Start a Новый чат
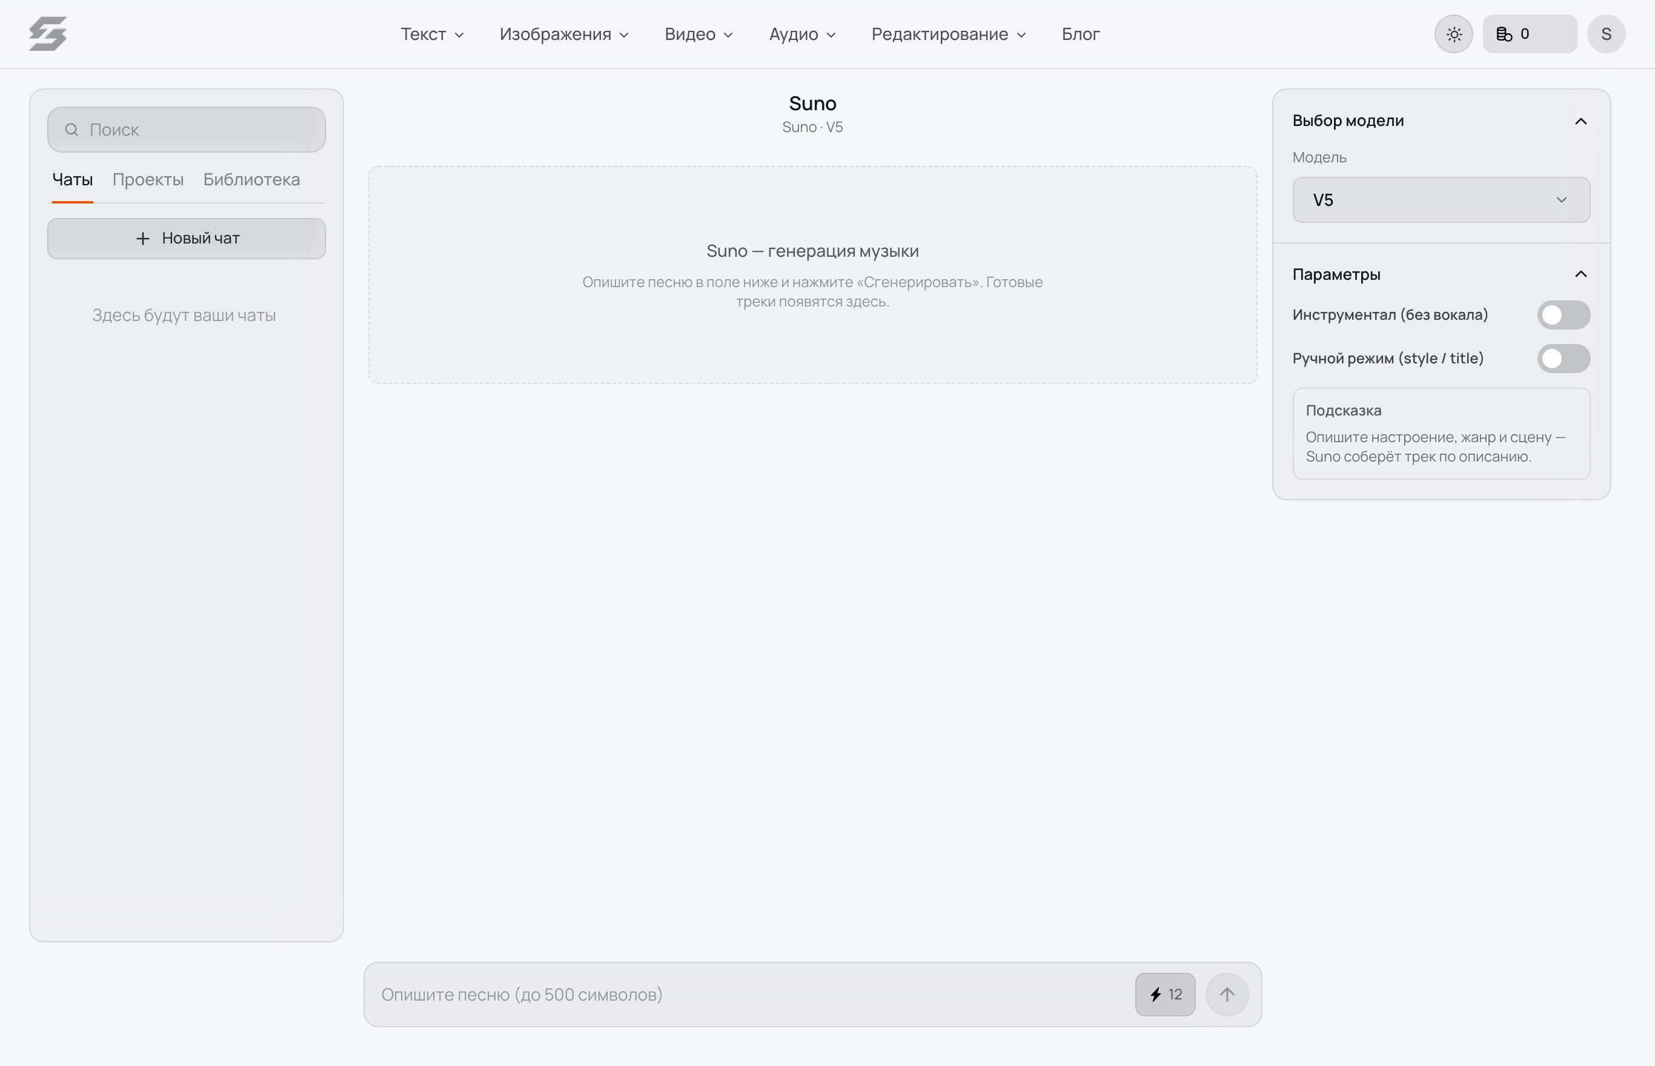 pyautogui.click(x=186, y=239)
